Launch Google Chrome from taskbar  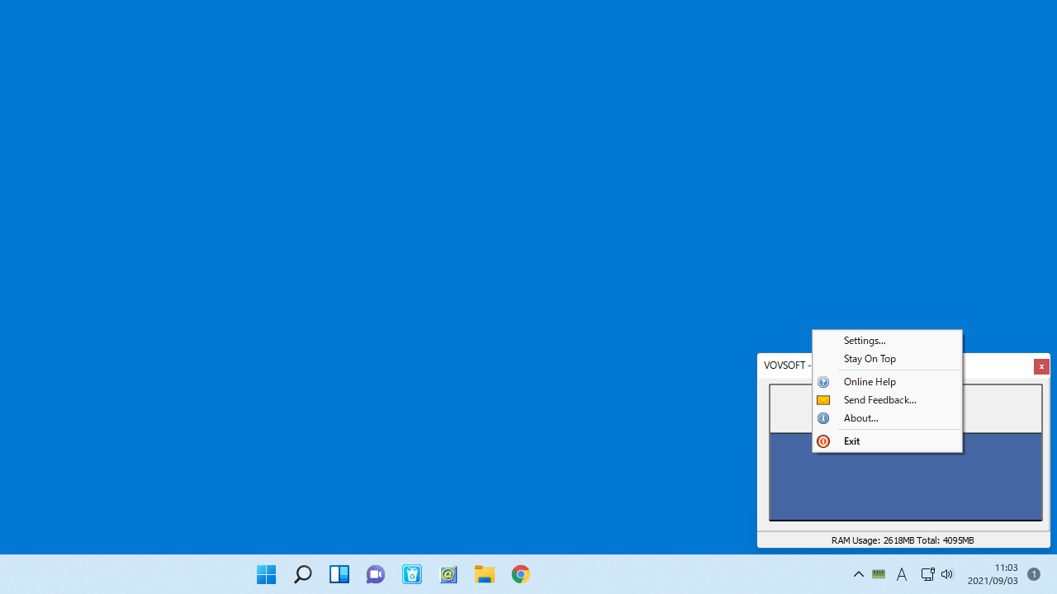[x=520, y=574]
